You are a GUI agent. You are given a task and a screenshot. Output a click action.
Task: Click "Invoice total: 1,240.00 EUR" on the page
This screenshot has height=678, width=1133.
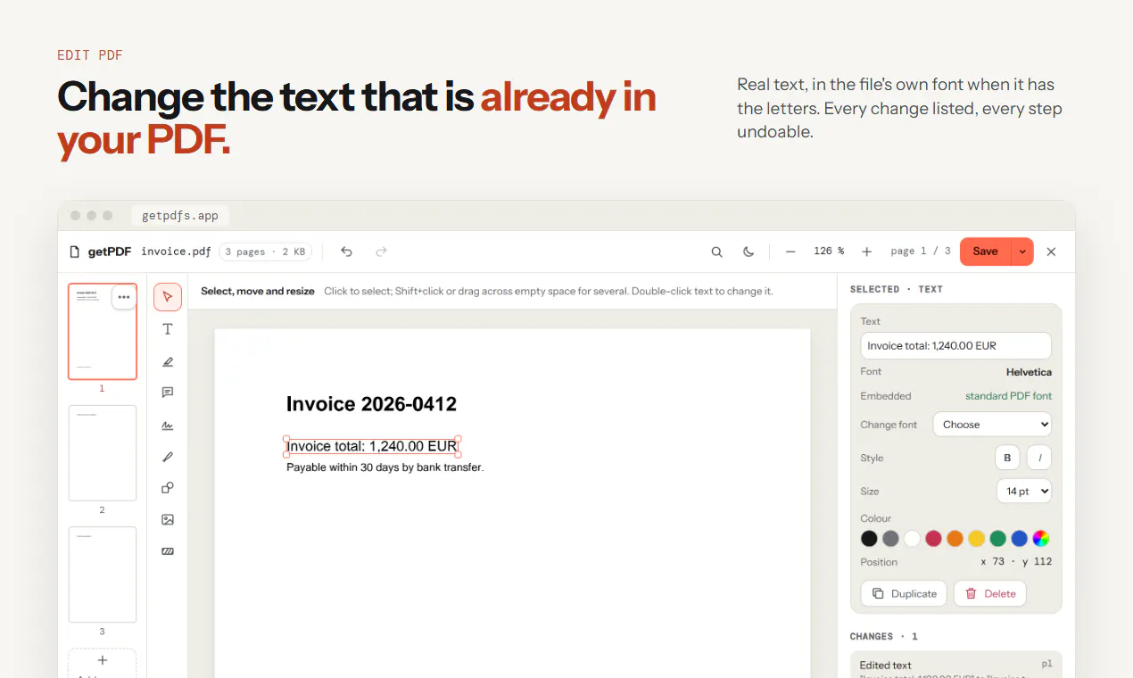click(372, 446)
